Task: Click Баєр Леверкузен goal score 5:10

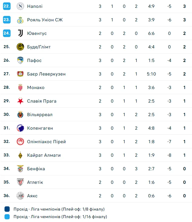Action: pos(151,74)
